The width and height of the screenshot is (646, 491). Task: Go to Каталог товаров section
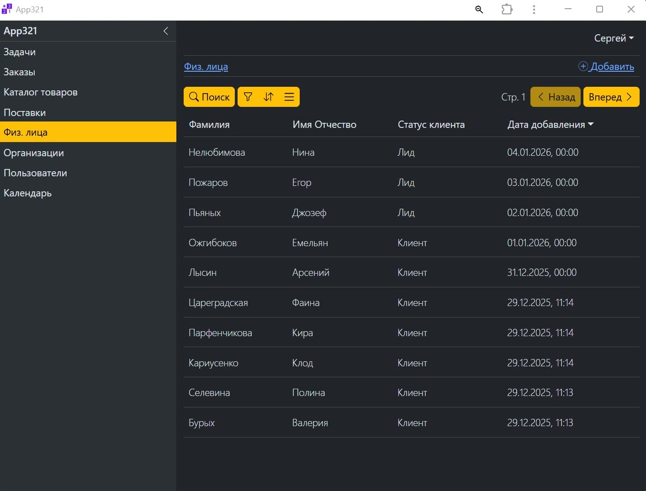point(41,92)
